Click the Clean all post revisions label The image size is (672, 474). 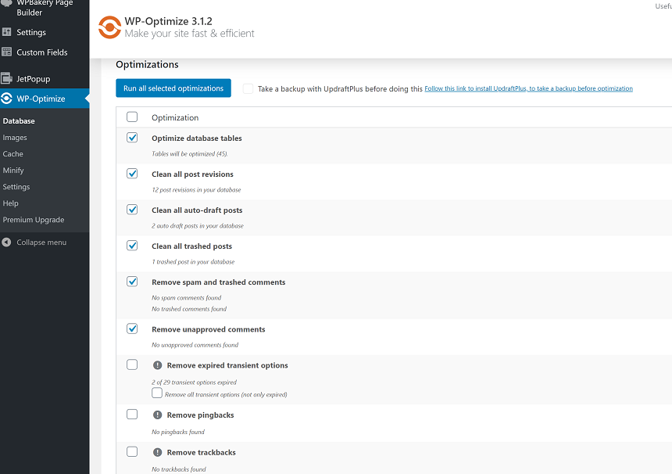[192, 174]
